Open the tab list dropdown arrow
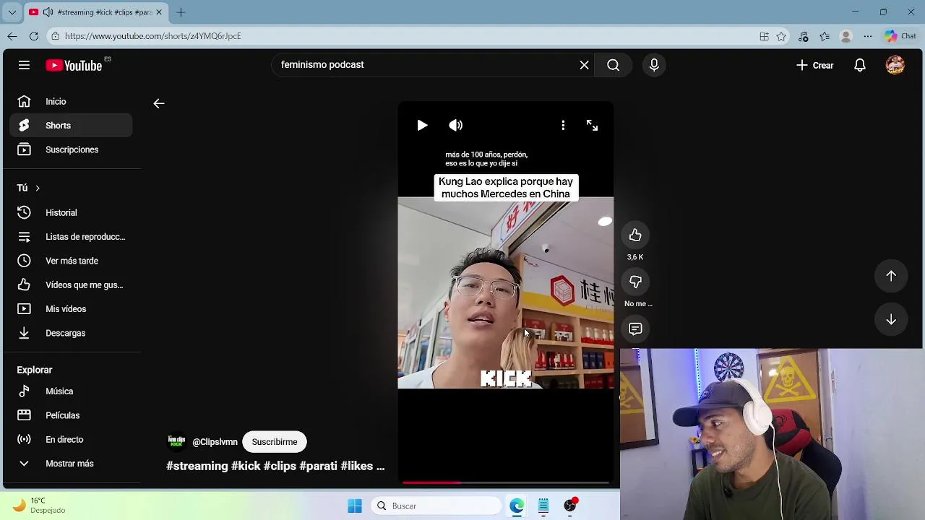 12,12
